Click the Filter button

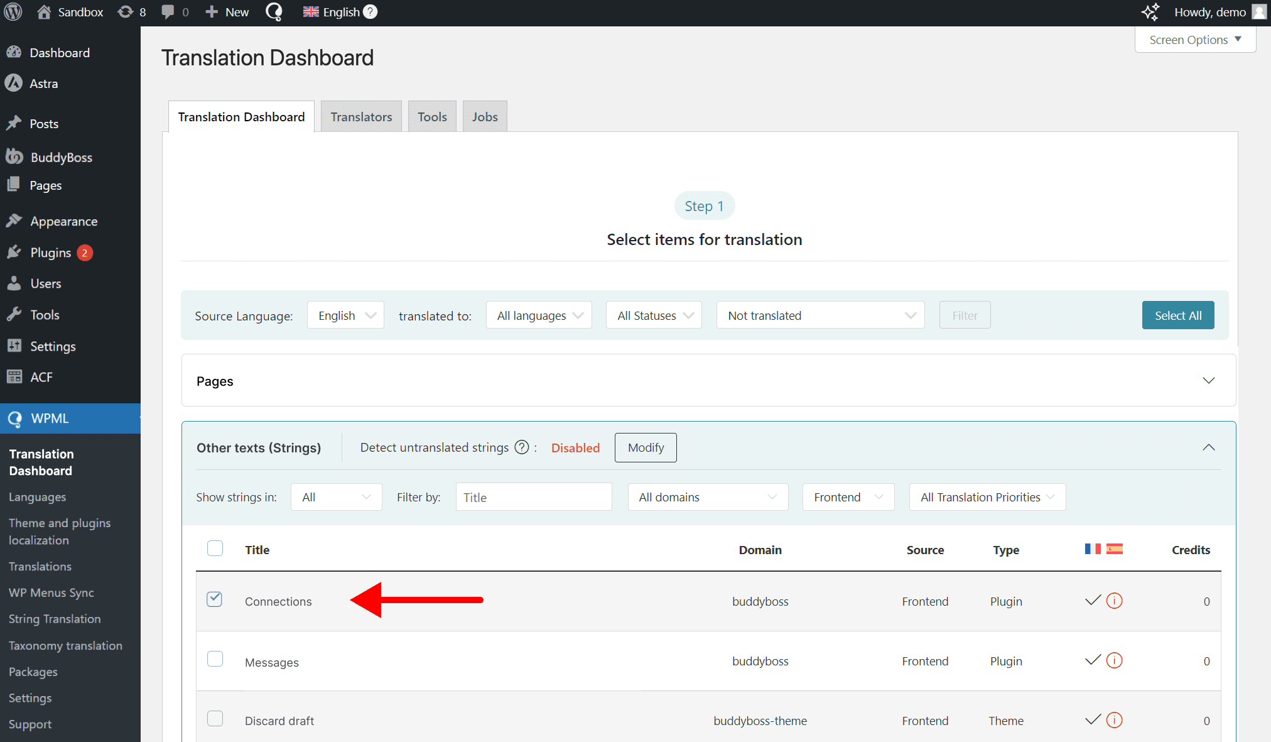[965, 315]
